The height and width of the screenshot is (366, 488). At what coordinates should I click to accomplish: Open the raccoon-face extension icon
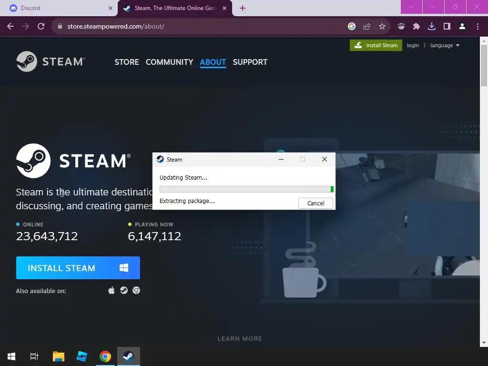point(401,27)
